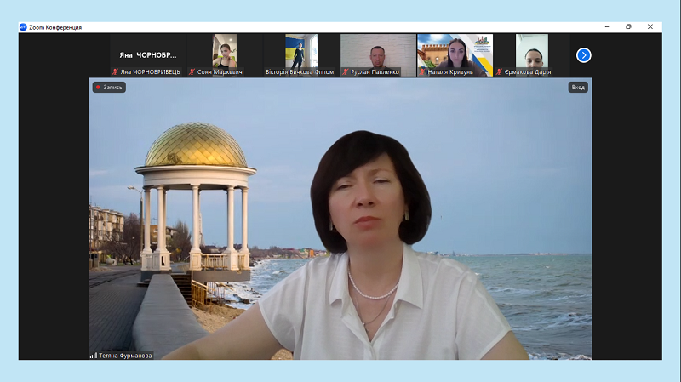Click muted mic icon of Соня Маркевич
Viewport: 681px width, 382px height.
pos(192,72)
